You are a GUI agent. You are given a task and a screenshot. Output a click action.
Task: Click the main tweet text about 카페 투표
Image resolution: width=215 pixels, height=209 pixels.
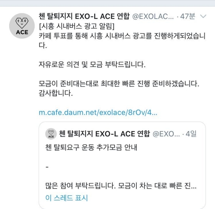pos(122,41)
